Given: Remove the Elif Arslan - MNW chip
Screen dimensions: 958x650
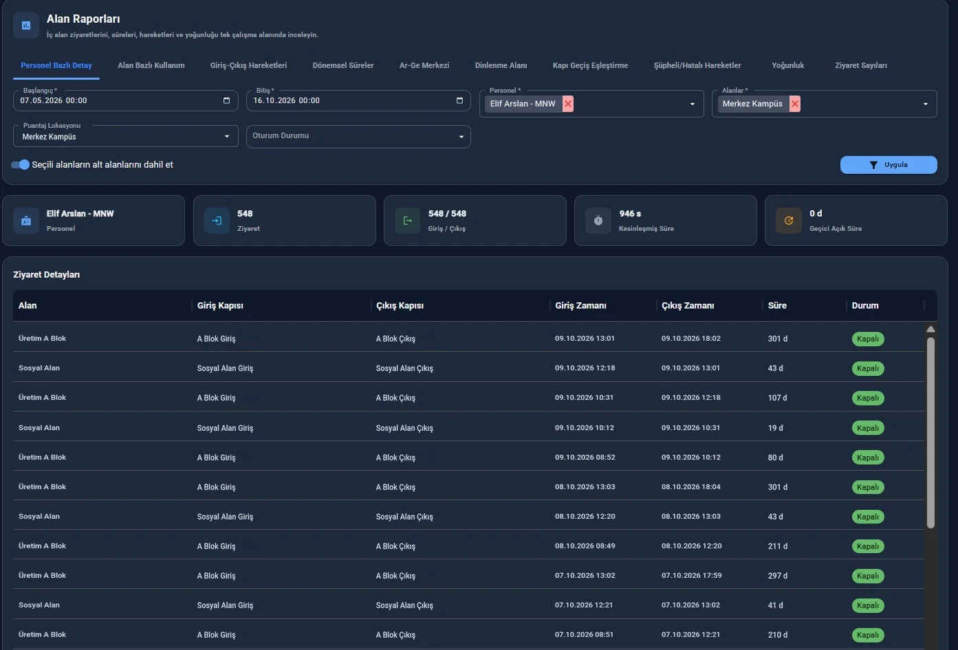Looking at the screenshot, I should [x=567, y=104].
